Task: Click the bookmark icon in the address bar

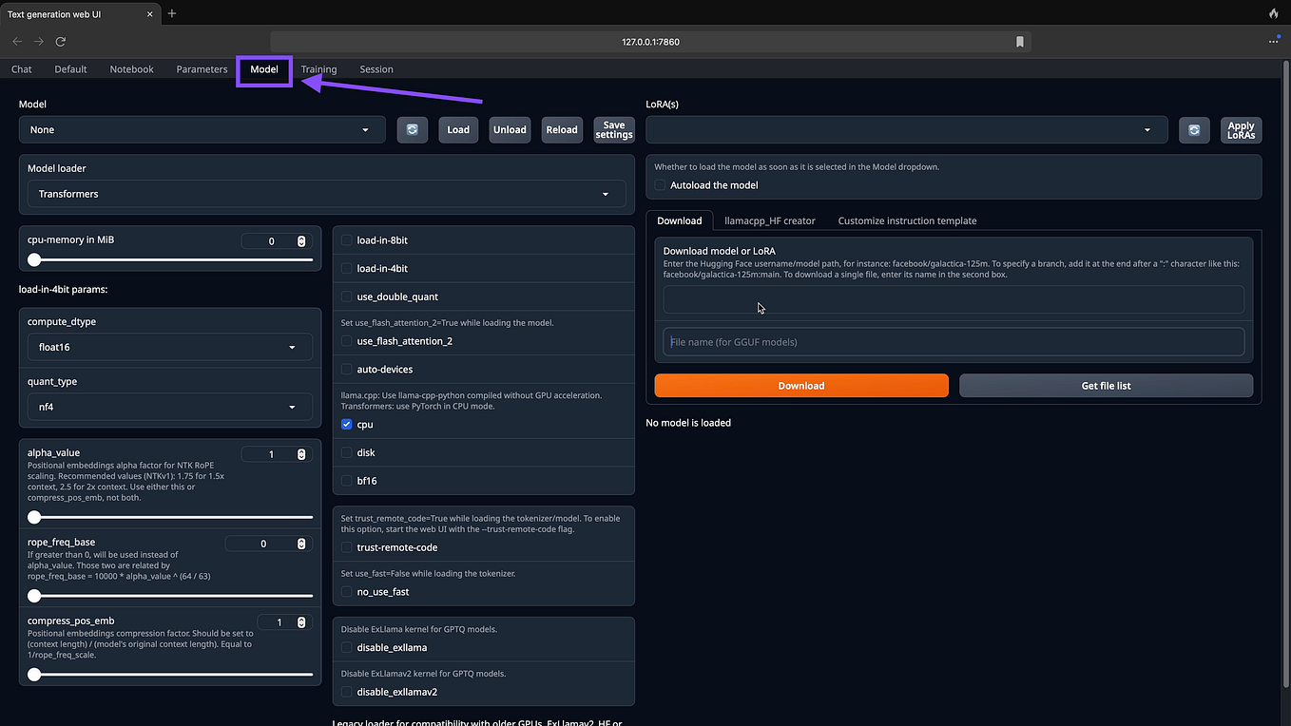Action: tap(1019, 41)
